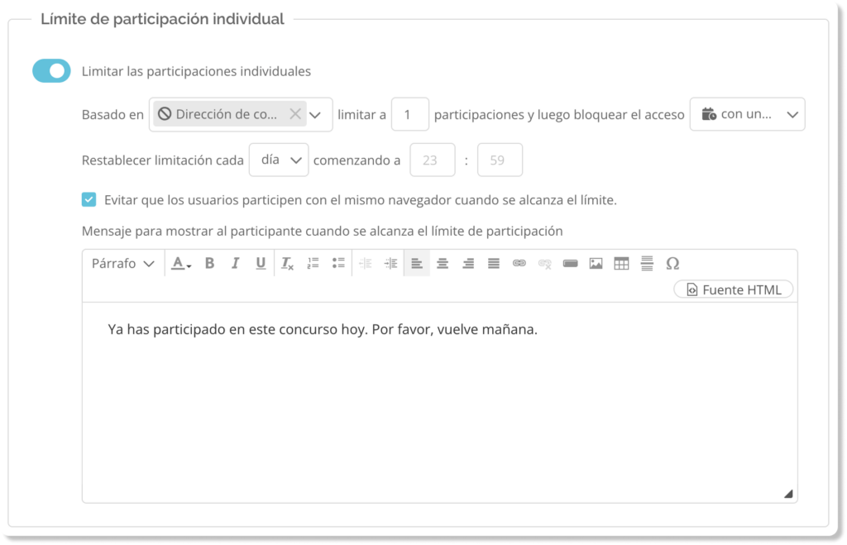Screen dimensions: 847x545
Task: Expand the Restablecer limitación cada día dropdown
Action: (x=279, y=160)
